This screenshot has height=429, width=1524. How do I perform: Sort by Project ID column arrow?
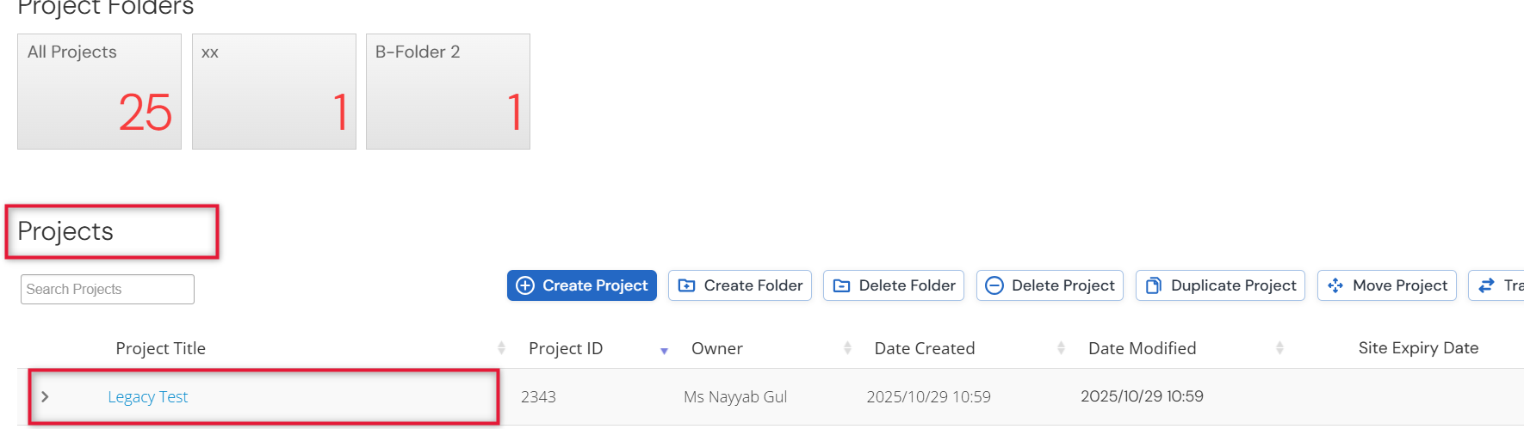pyautogui.click(x=664, y=351)
